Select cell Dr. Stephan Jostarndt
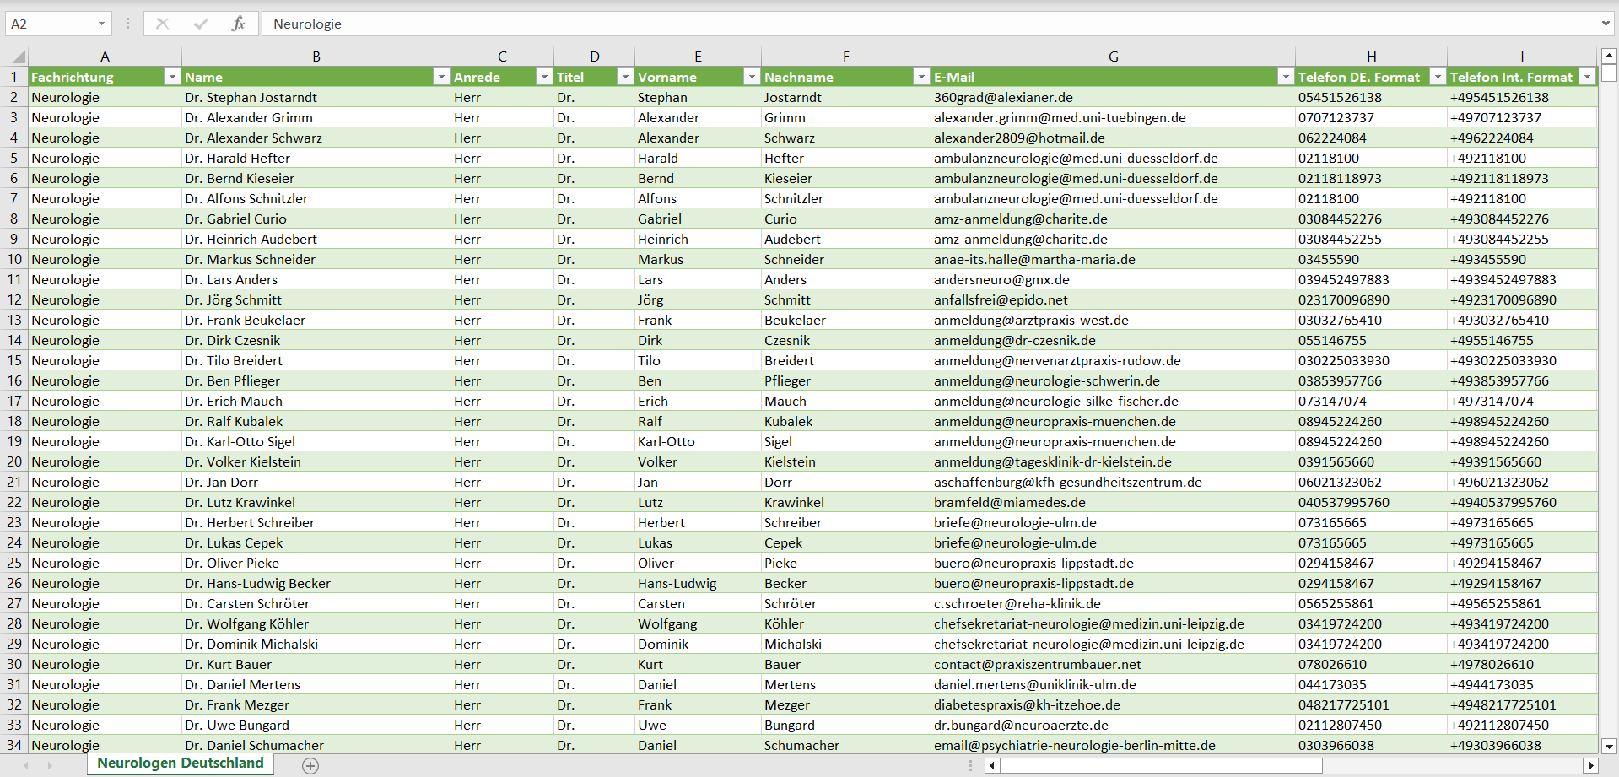Screen dimensions: 1619x777 [316, 97]
